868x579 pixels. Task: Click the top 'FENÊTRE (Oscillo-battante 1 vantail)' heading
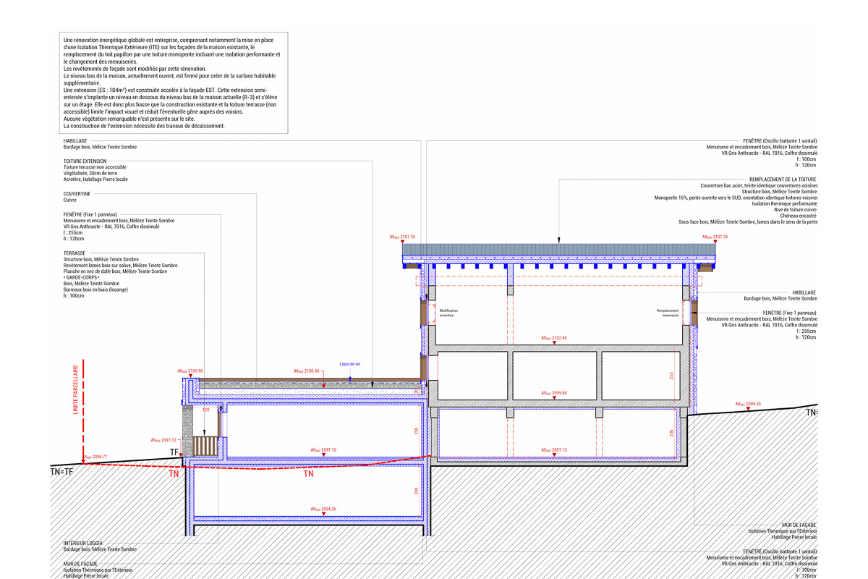pos(780,141)
